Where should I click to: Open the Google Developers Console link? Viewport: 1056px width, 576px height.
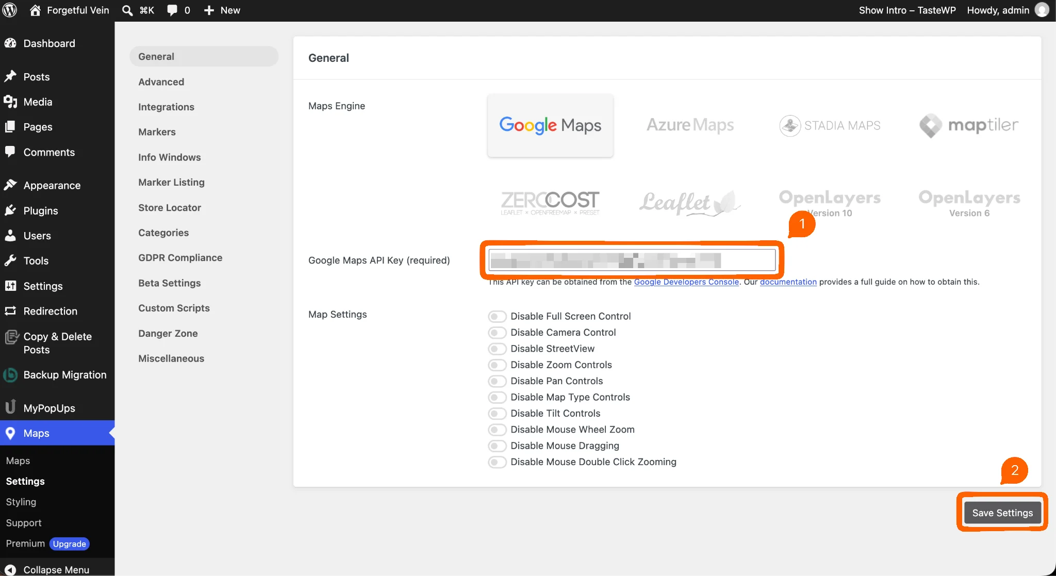(x=686, y=282)
